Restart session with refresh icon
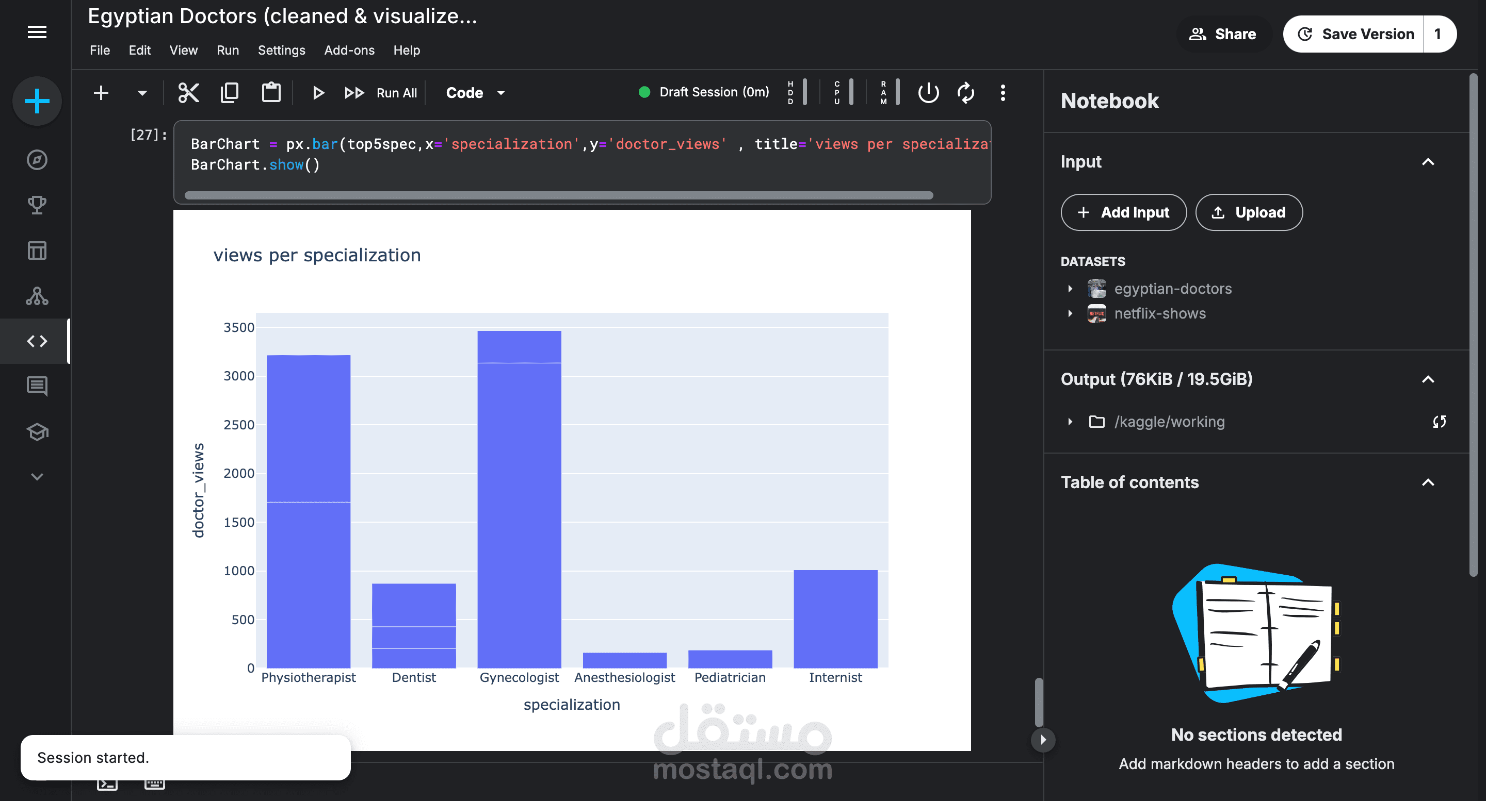The image size is (1486, 801). click(x=966, y=93)
